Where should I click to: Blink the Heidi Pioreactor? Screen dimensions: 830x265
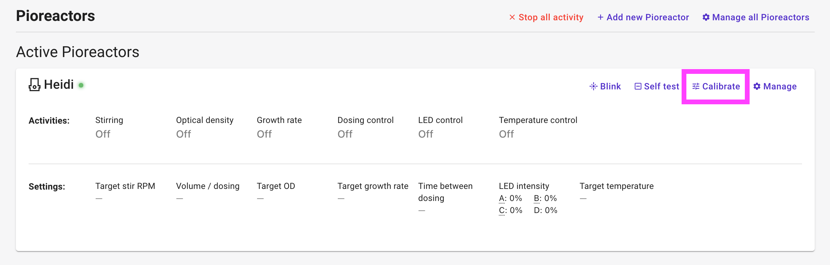[605, 86]
